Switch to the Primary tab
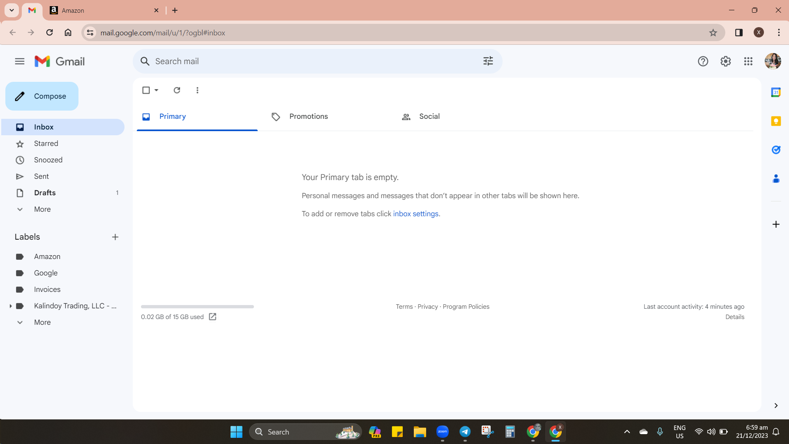 197,116
